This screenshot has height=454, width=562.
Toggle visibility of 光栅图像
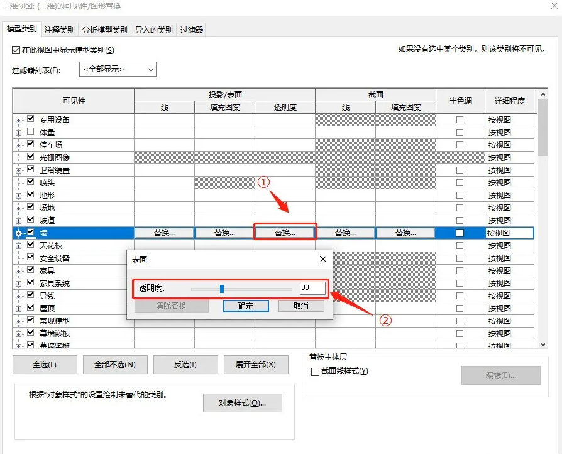pyautogui.click(x=30, y=157)
